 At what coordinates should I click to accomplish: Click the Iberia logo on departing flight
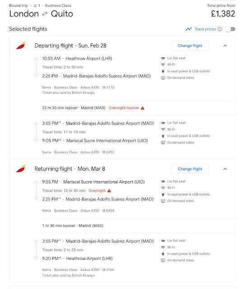(x=21, y=46)
